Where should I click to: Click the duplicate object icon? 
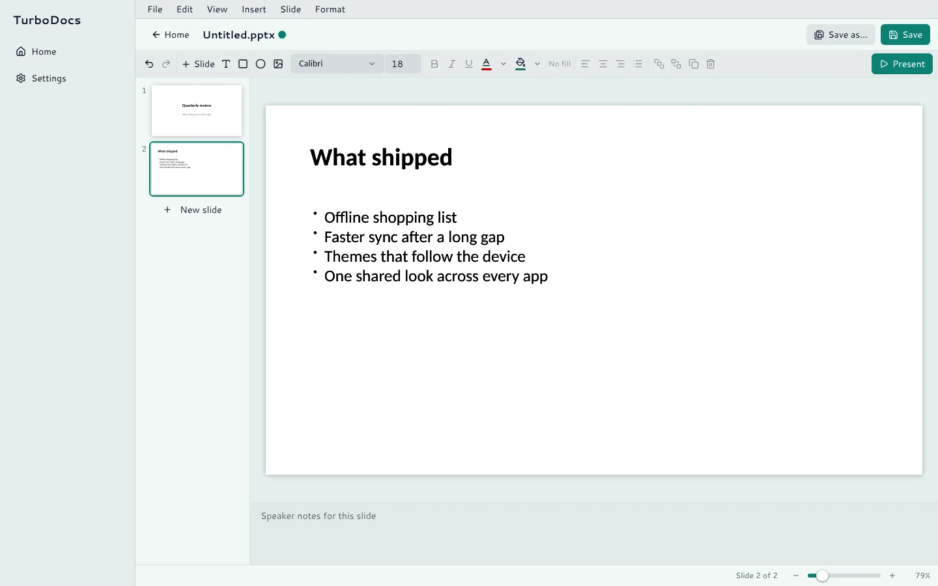(694, 64)
